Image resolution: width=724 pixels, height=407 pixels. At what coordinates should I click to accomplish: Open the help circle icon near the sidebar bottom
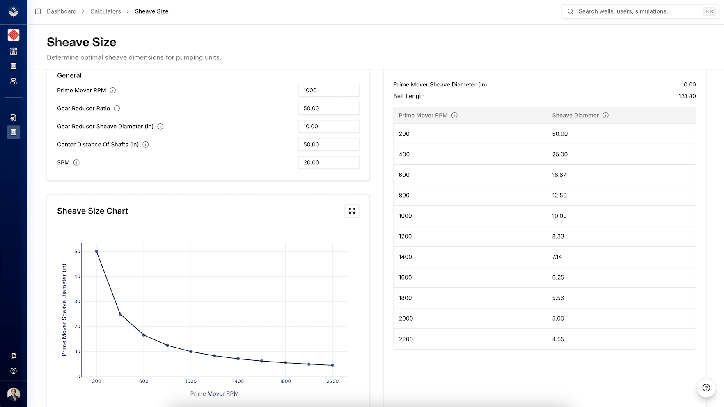(x=14, y=371)
